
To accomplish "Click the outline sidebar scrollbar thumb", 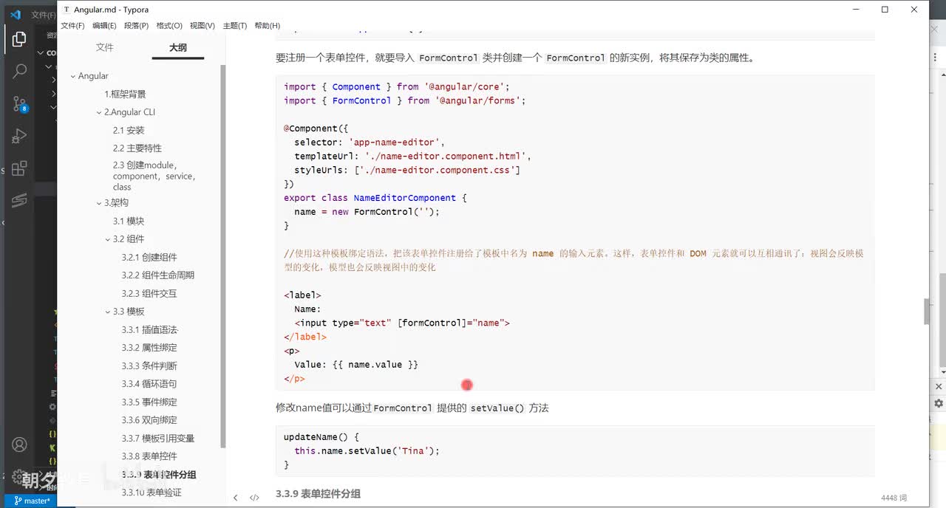I will coord(223,255).
